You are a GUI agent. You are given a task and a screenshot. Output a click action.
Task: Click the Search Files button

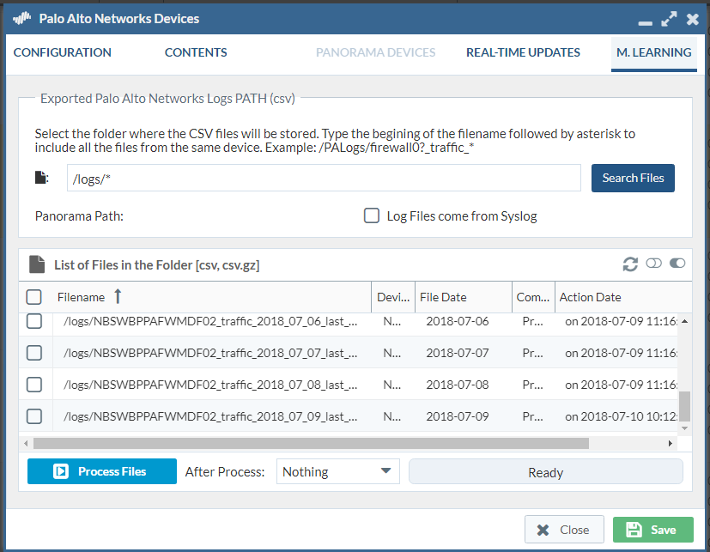633,178
